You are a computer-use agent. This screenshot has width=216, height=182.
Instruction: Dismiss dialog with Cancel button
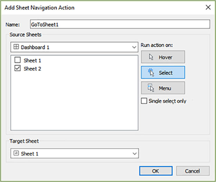(x=193, y=171)
